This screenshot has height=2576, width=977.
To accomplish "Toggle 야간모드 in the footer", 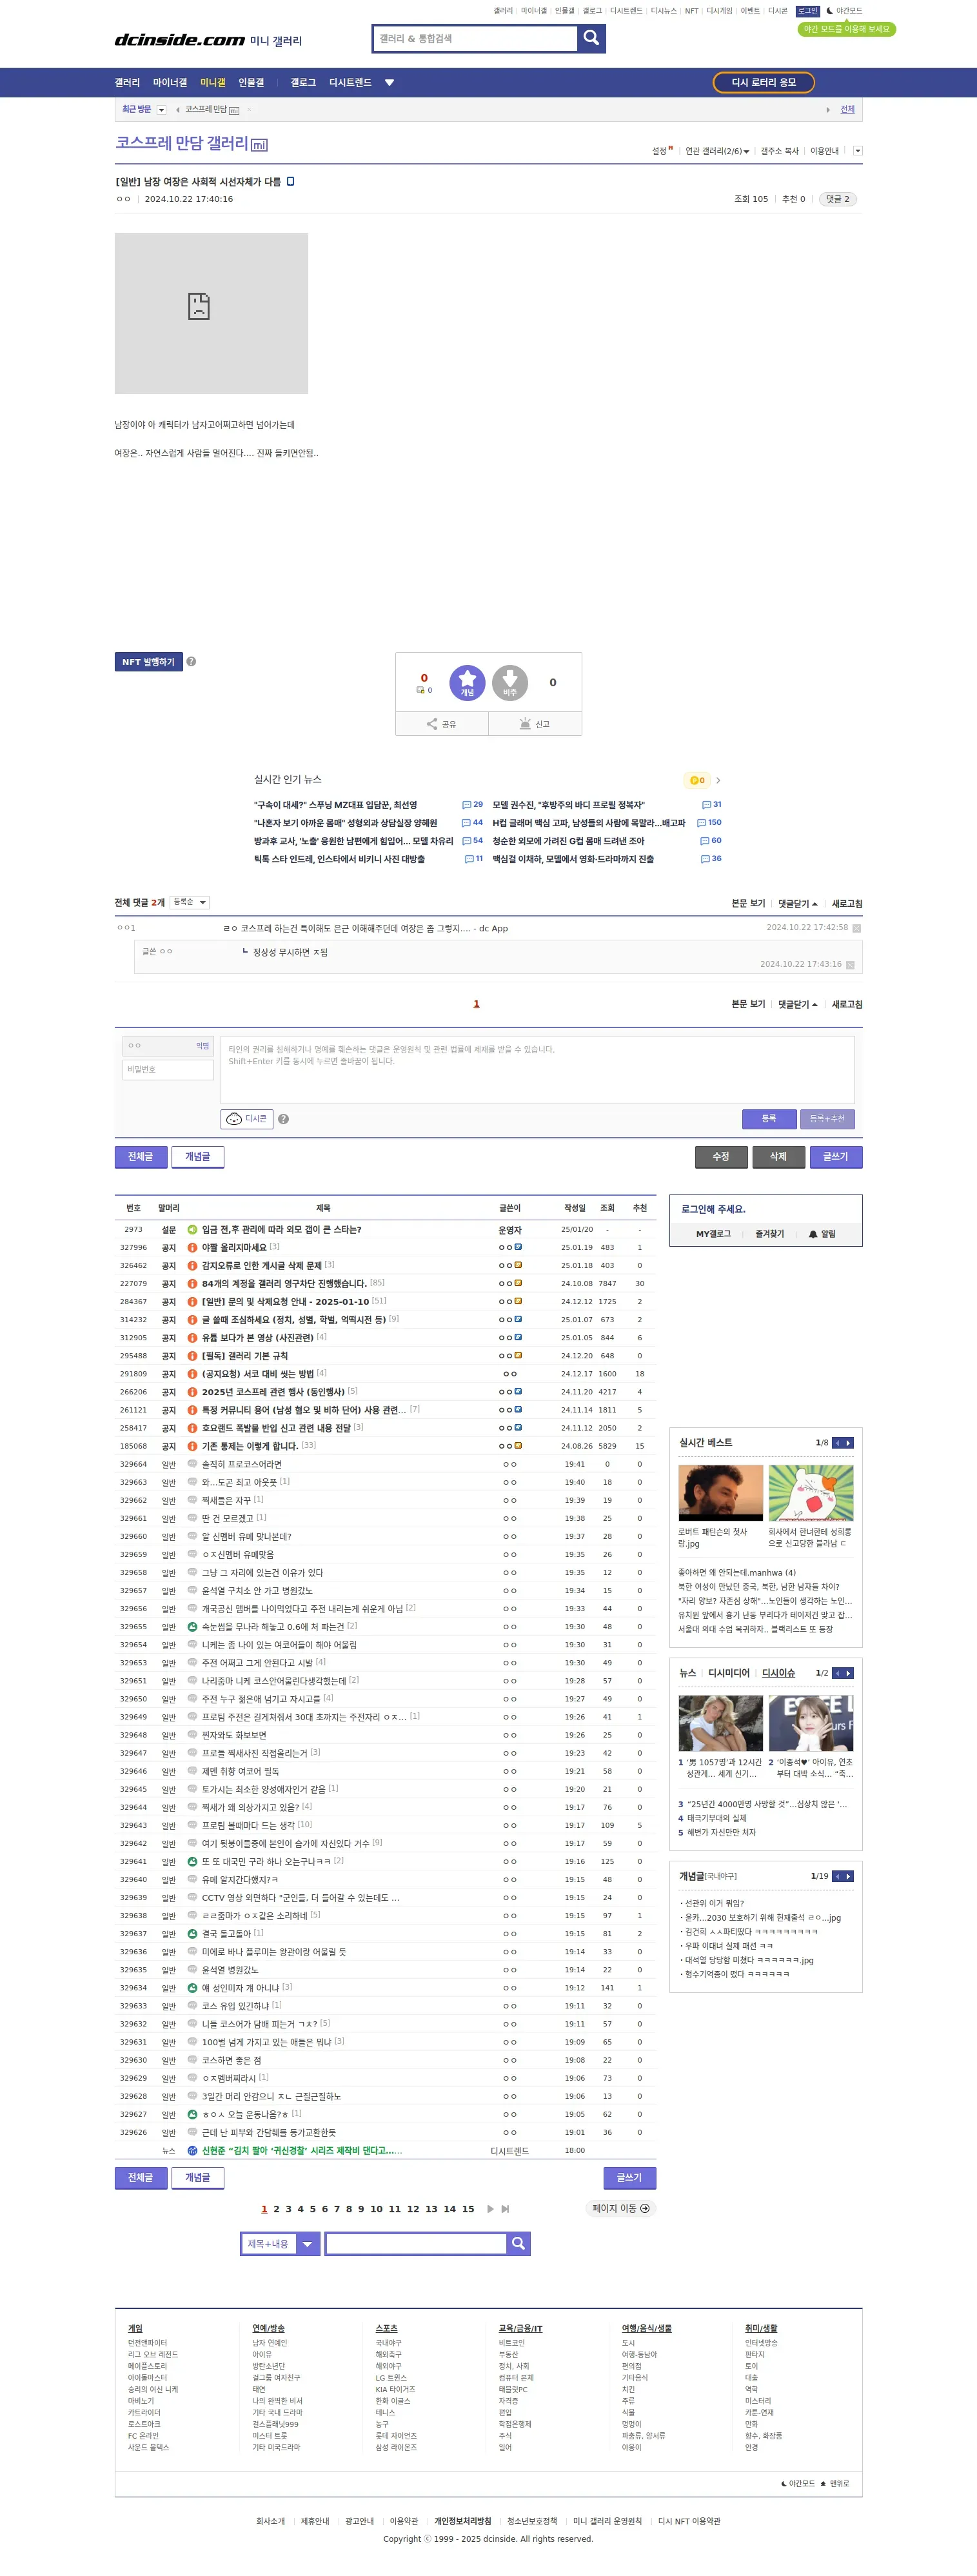I will coord(798,2483).
